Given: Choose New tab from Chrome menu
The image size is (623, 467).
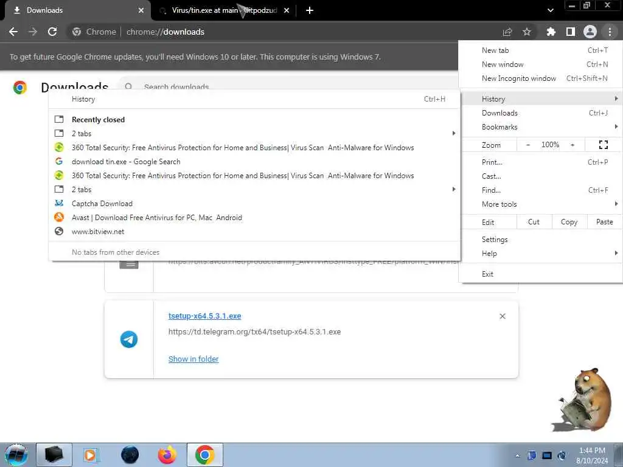Looking at the screenshot, I should [x=540, y=50].
